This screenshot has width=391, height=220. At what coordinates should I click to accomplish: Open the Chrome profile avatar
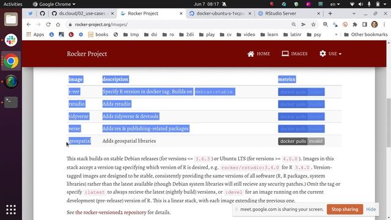click(375, 24)
